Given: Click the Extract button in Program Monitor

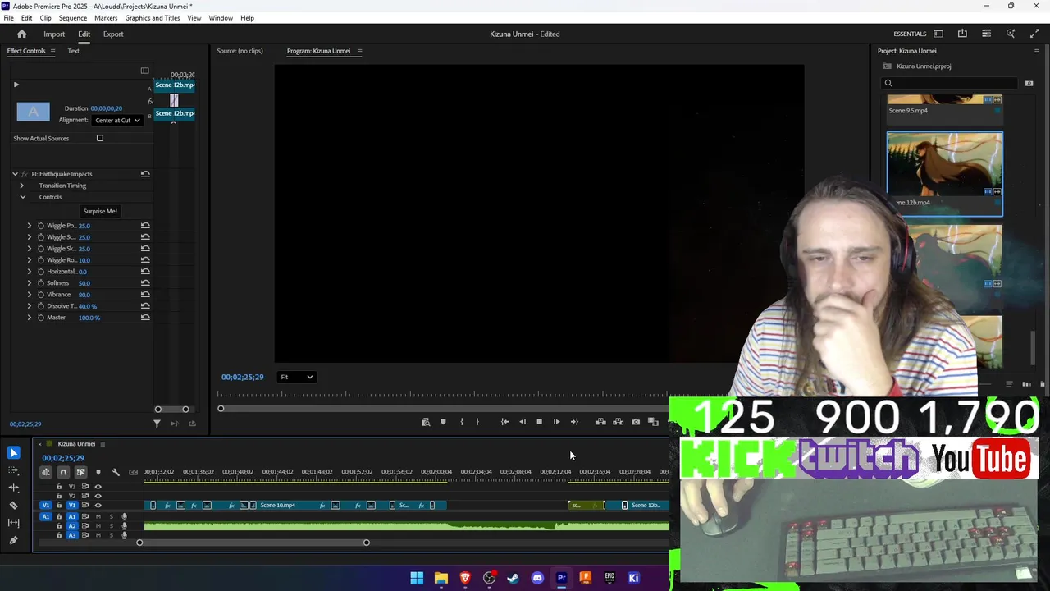Looking at the screenshot, I should click(618, 422).
